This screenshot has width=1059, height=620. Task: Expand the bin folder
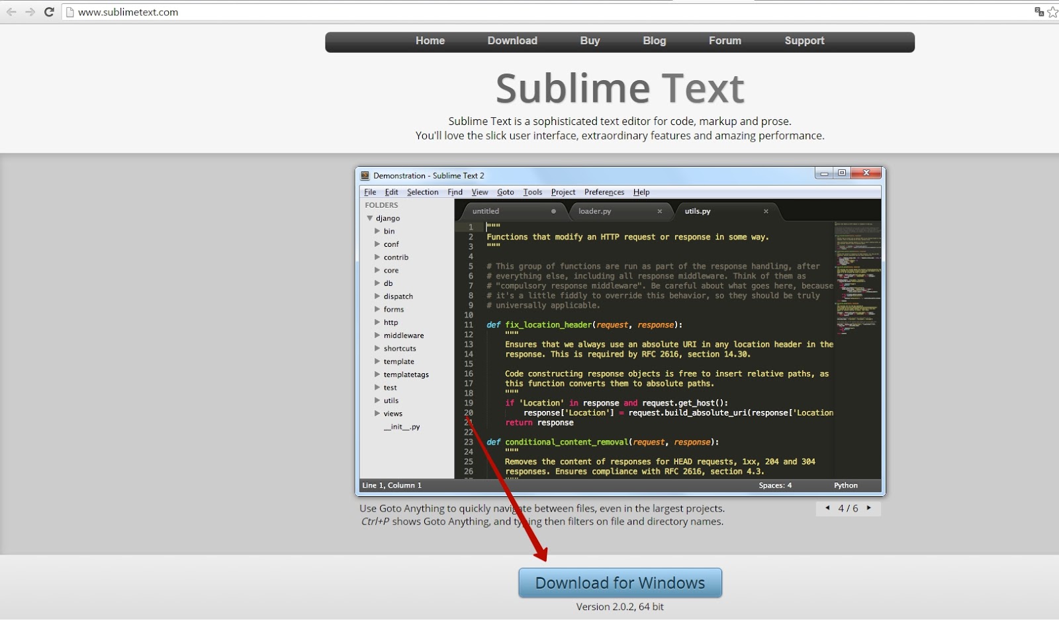(377, 231)
